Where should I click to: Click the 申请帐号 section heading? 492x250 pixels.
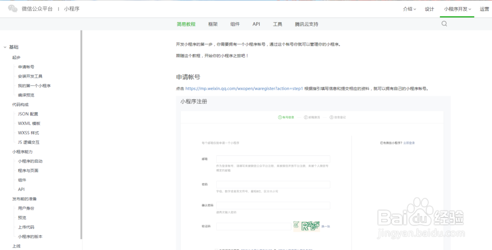pos(188,77)
